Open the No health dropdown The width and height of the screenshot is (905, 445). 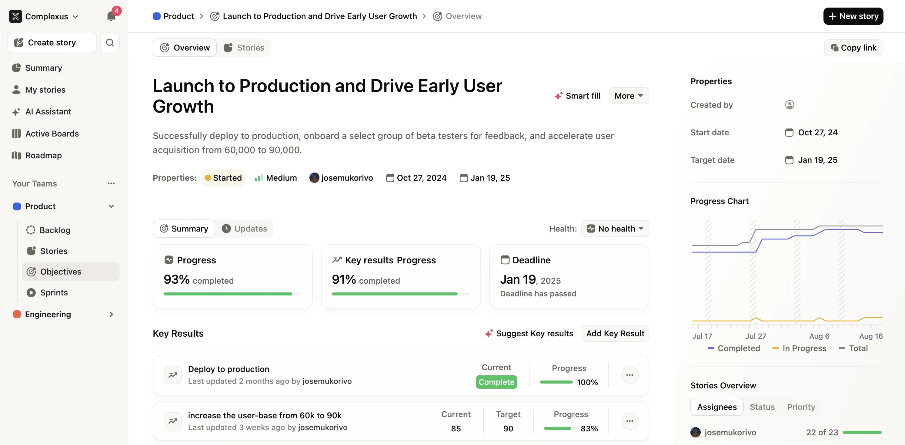[615, 229]
